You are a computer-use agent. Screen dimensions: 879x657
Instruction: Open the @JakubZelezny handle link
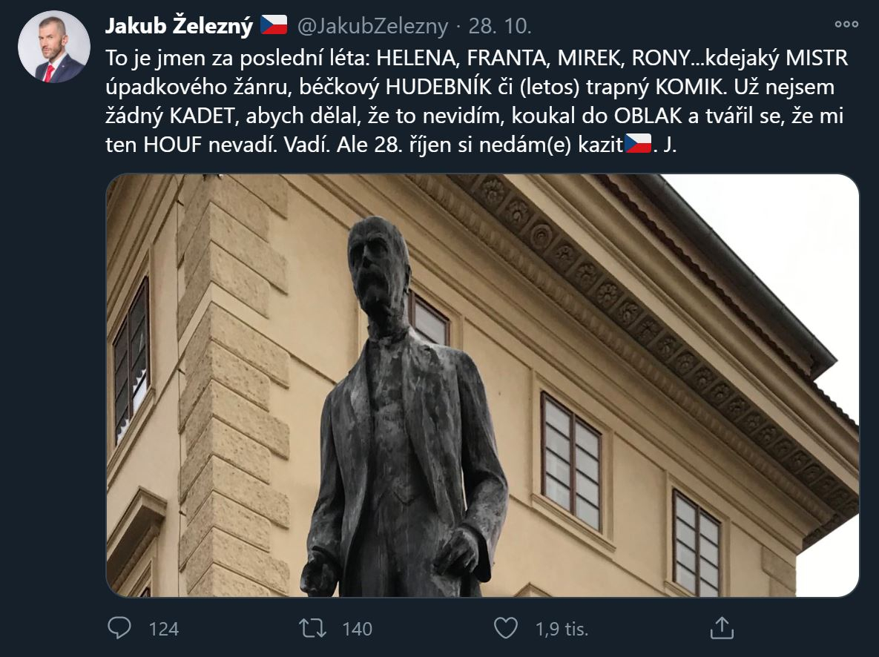point(372,26)
